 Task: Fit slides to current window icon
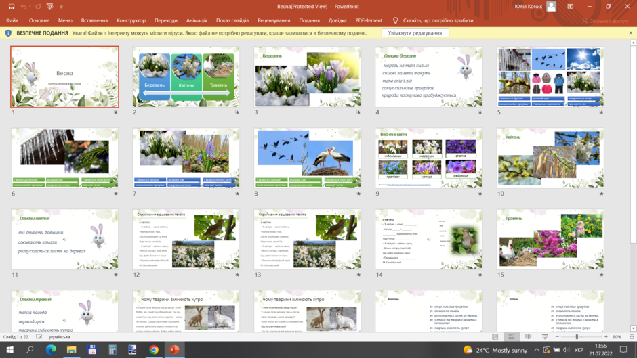pyautogui.click(x=632, y=337)
